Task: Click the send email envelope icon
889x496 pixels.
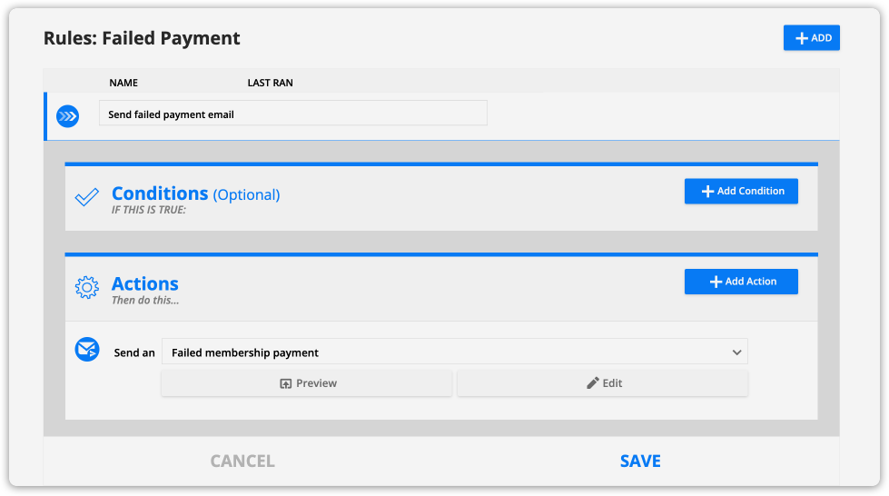Action: pyautogui.click(x=87, y=350)
